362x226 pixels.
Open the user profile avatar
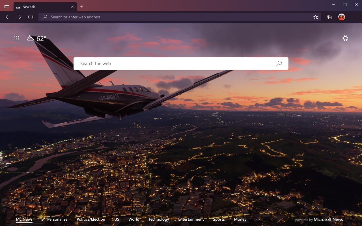coord(342,17)
